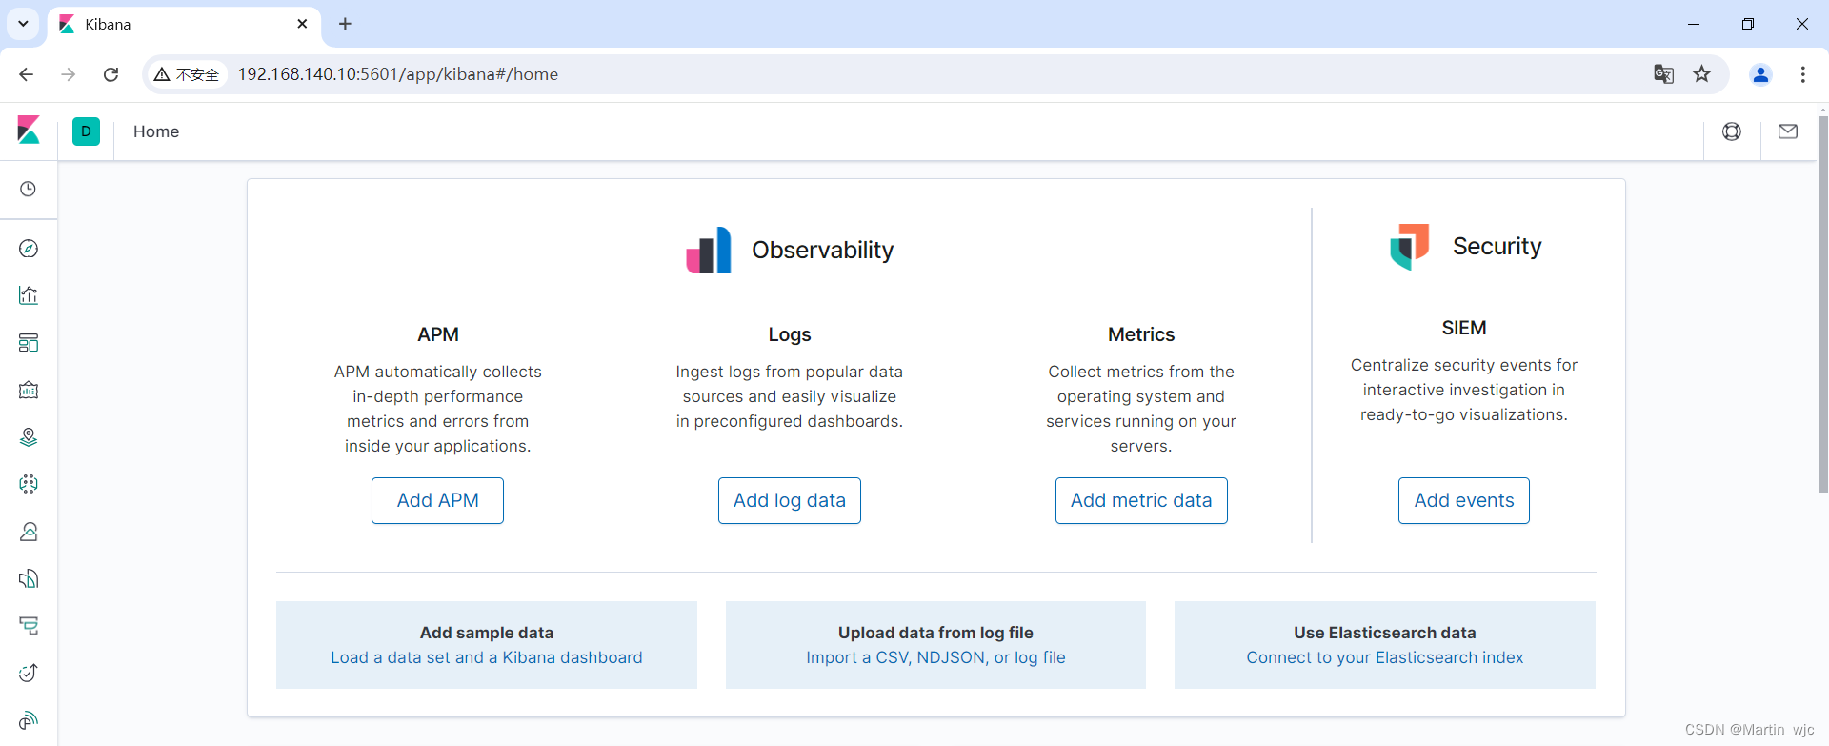Go back in browser history
The width and height of the screenshot is (1829, 746).
pyautogui.click(x=26, y=74)
